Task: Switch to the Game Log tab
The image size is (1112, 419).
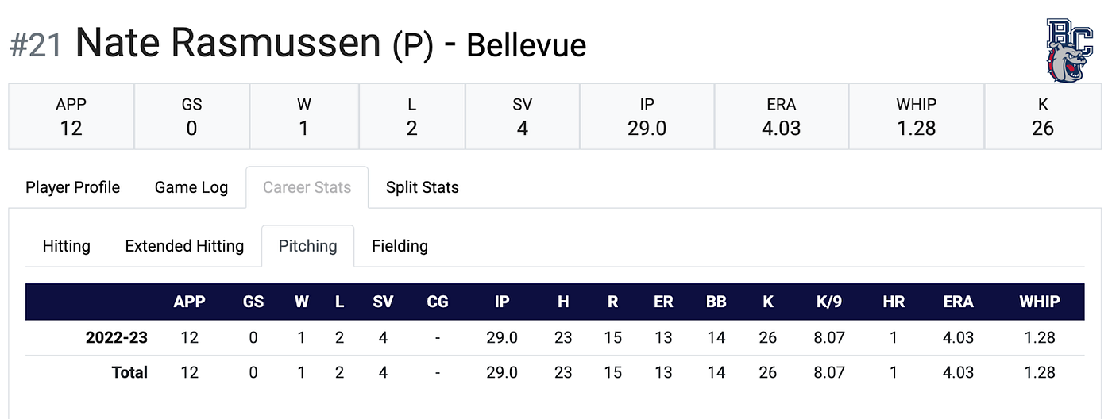Action: click(x=191, y=187)
